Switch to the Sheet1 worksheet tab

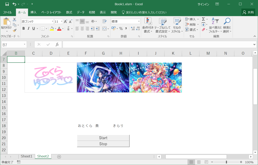pyautogui.click(x=26, y=156)
